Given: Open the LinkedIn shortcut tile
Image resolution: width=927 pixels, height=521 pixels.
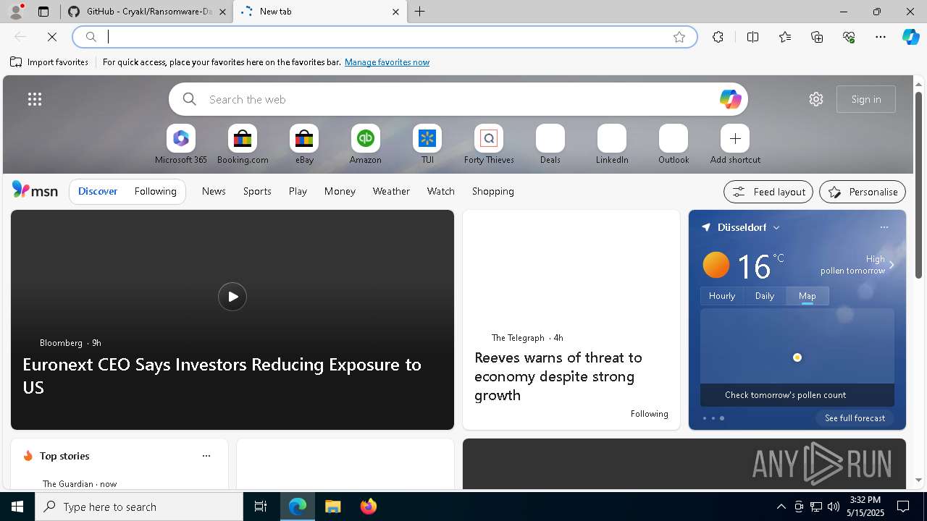Looking at the screenshot, I should pos(612,145).
